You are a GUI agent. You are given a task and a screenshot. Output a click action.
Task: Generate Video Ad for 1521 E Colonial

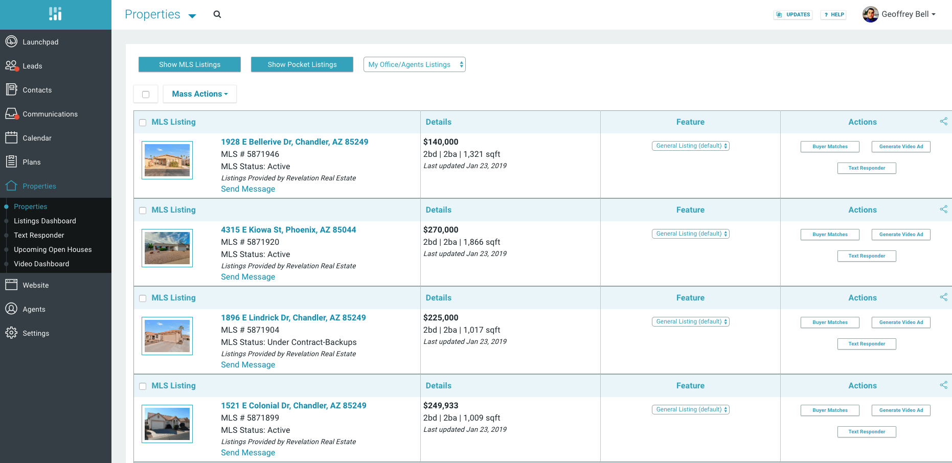pos(901,410)
